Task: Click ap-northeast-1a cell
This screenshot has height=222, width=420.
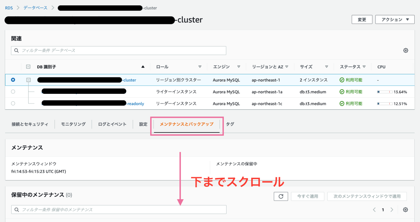Action: point(267,92)
